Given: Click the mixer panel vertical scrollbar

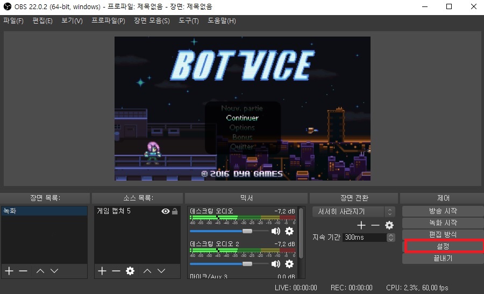Looking at the screenshot, I should (x=301, y=233).
